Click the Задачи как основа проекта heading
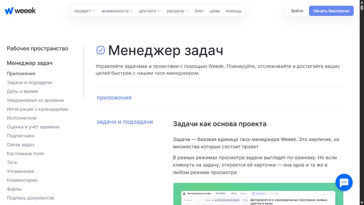The image size is (364, 205). tap(220, 124)
